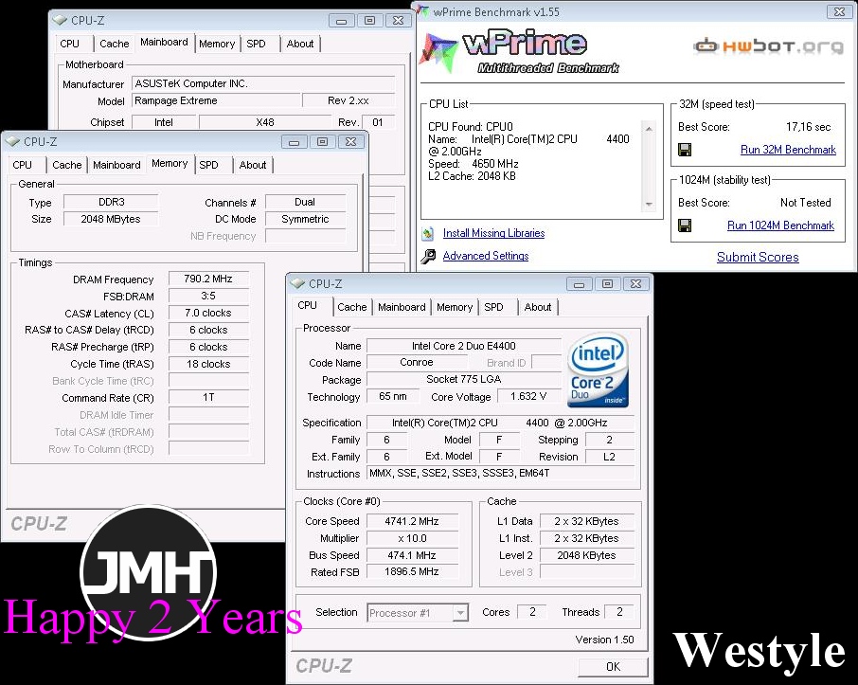Click the Intel Core 2 Duo badge
The image size is (858, 685).
[599, 370]
